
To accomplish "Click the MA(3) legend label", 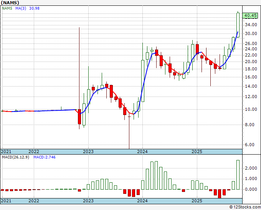I will 21,8.
